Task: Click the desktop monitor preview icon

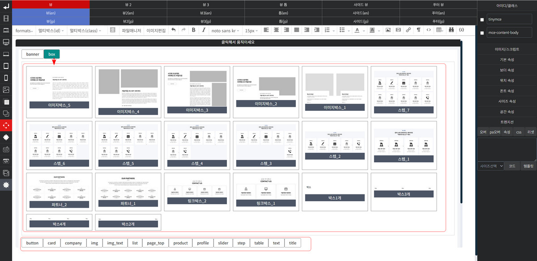Action: 6,42
